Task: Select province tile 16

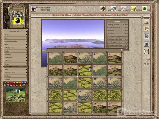Action: tap(55, 95)
